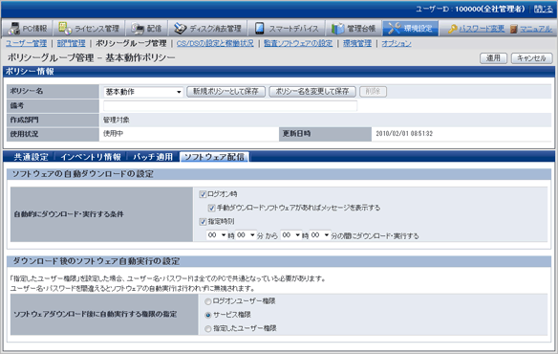Toggle the ログオン時 checkbox
558x354 pixels.
203,194
